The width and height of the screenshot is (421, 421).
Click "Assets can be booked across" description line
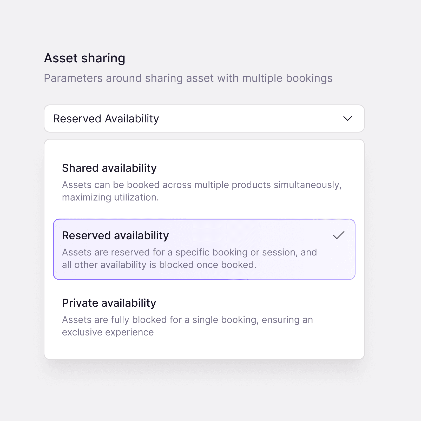point(201,185)
